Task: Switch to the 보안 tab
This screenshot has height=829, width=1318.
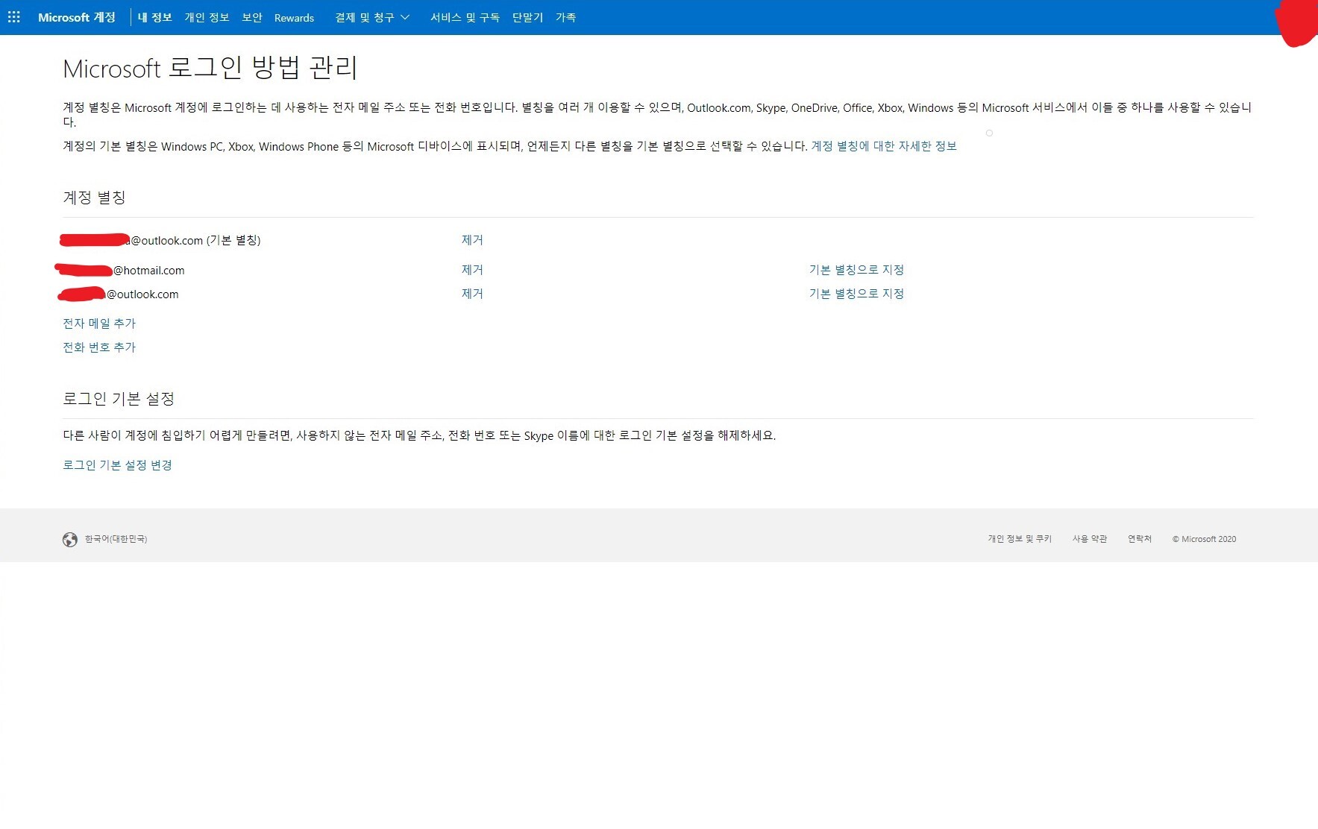Action: point(252,17)
